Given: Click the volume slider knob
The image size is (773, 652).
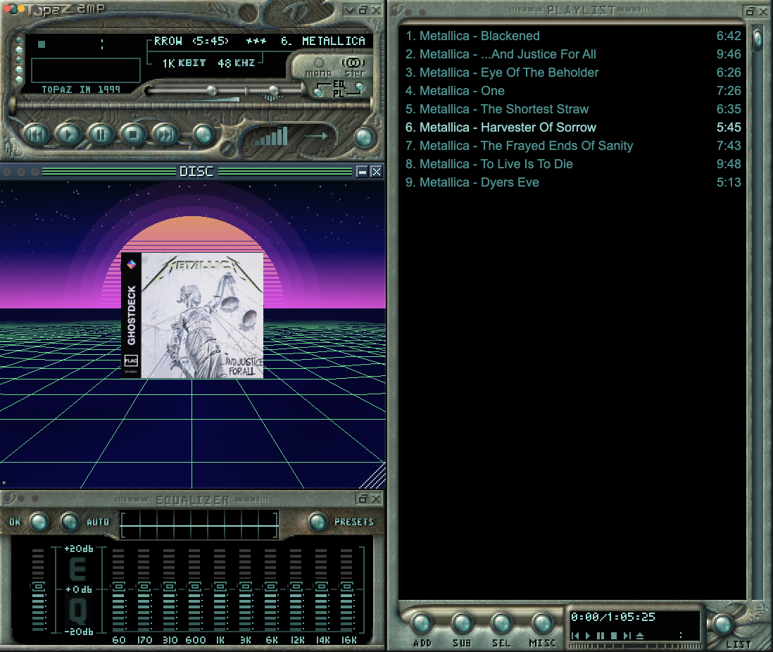Looking at the screenshot, I should 212,90.
